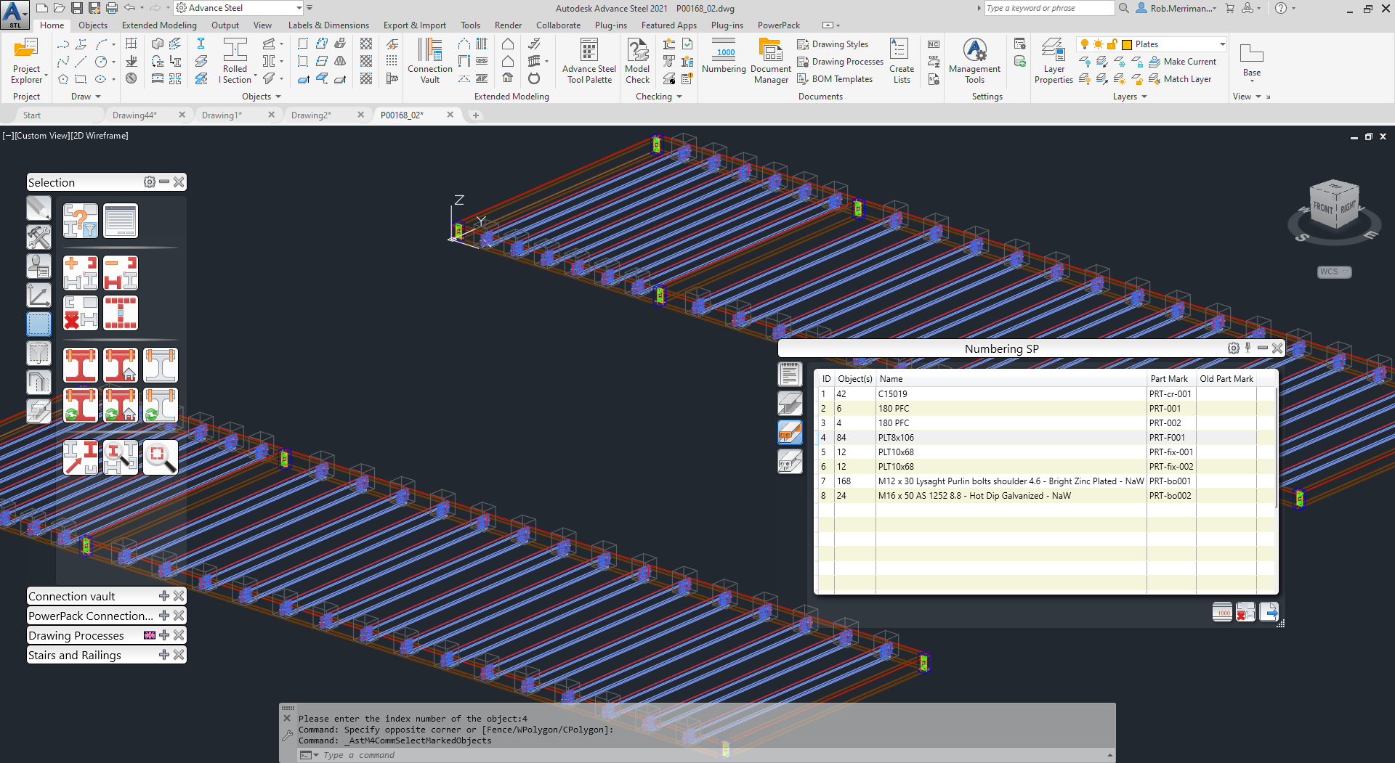
Task: Open the Plates layer dropdown
Action: (1224, 44)
